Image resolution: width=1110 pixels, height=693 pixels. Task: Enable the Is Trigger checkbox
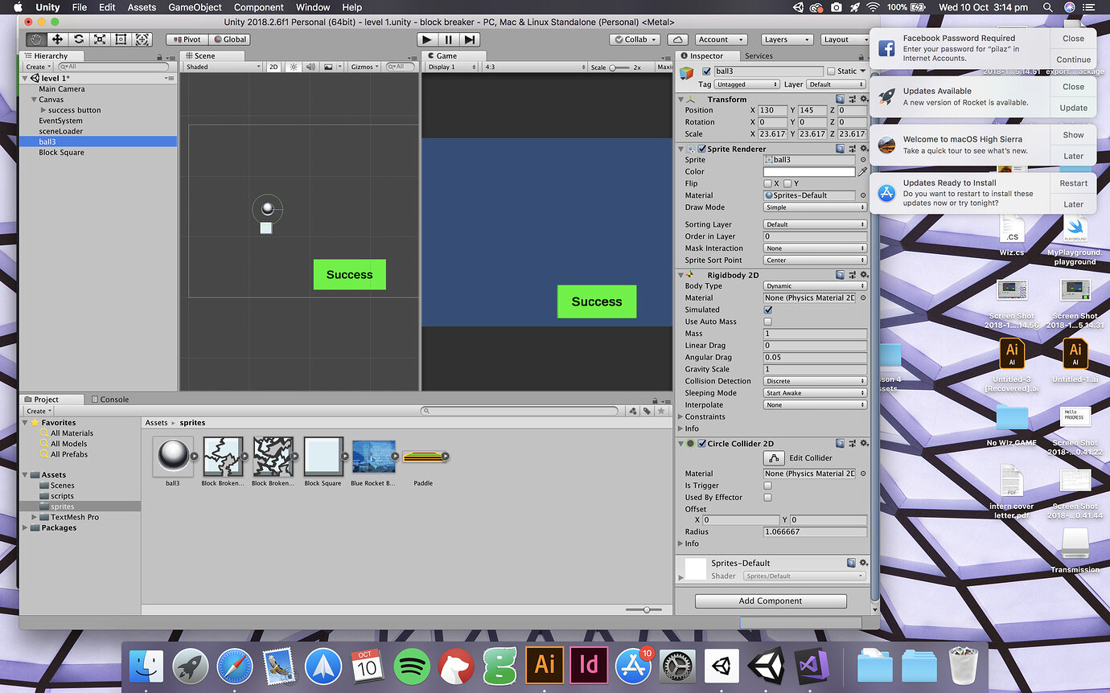[767, 486]
